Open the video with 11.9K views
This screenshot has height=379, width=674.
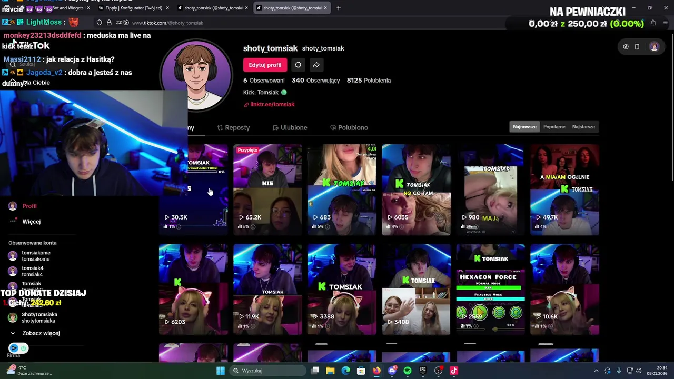267,289
